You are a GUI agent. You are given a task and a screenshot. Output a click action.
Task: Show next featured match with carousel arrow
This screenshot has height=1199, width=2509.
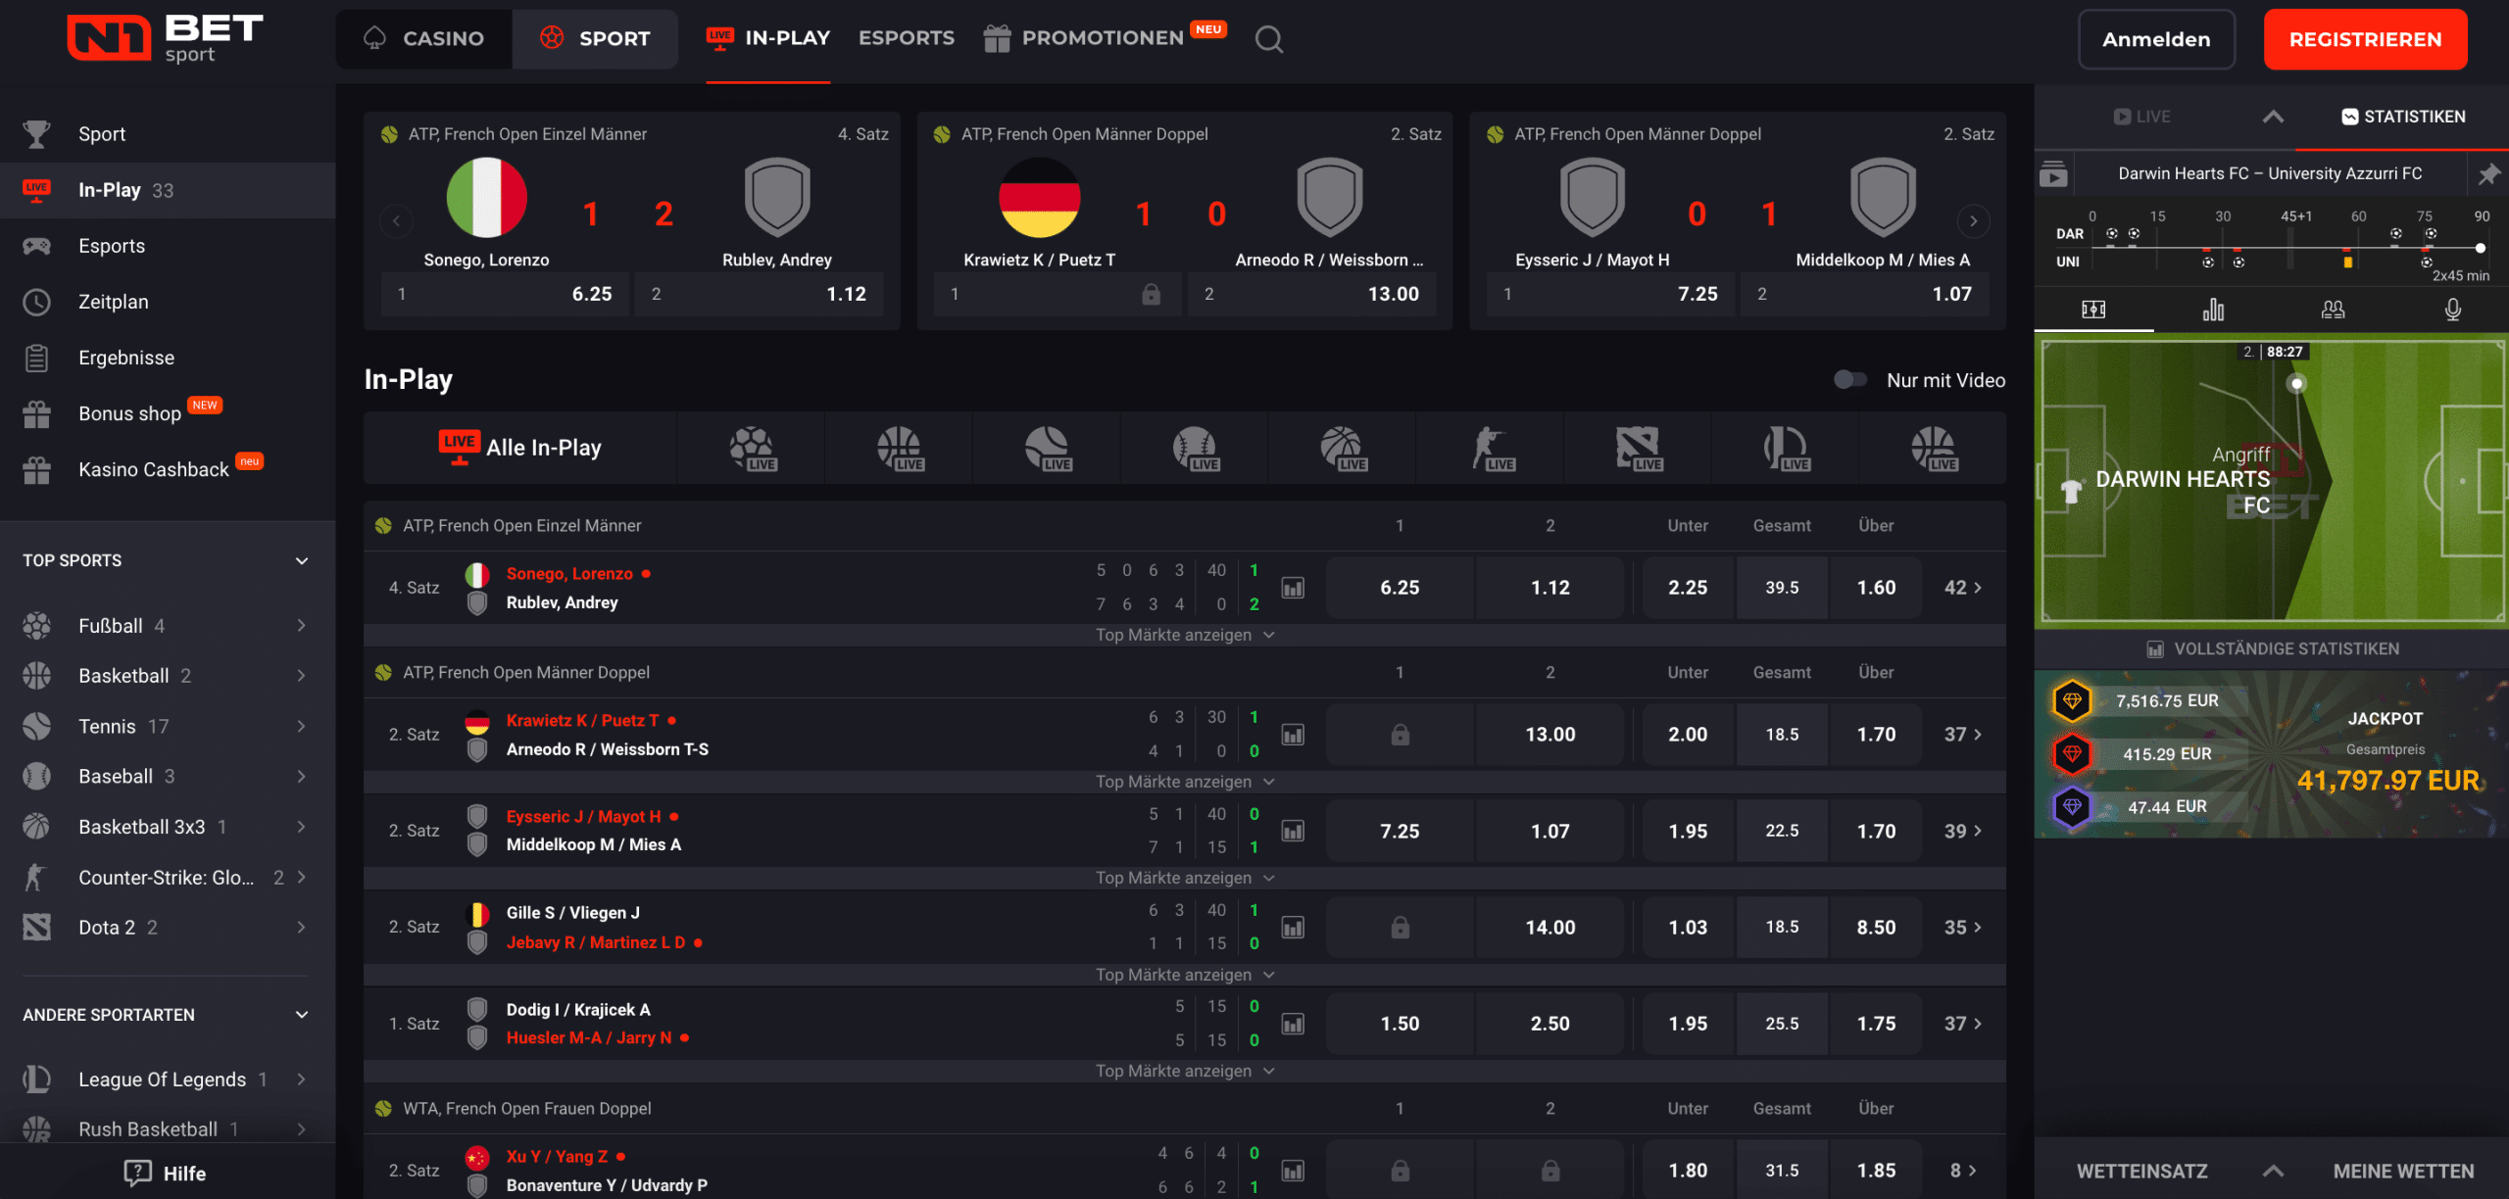pos(1973,221)
